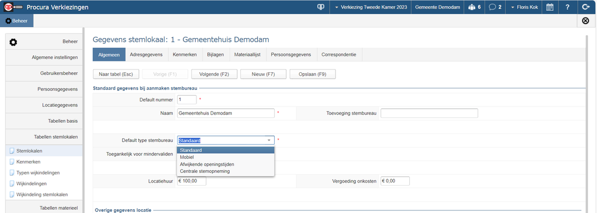
Task: Open the calendar icon in top bar
Action: (549, 7)
